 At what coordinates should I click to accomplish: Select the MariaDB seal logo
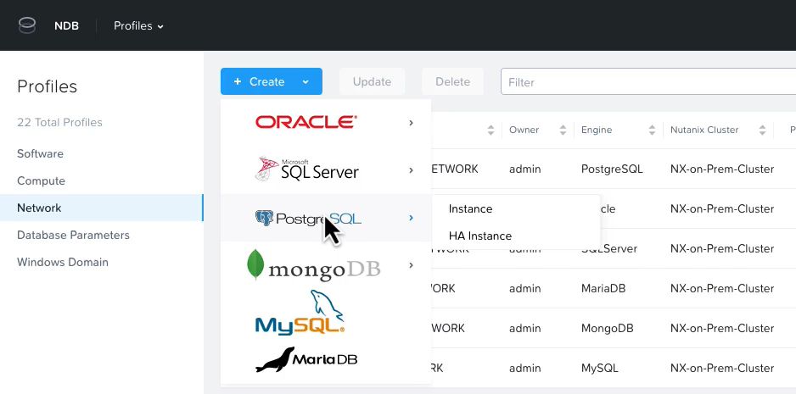tap(306, 359)
